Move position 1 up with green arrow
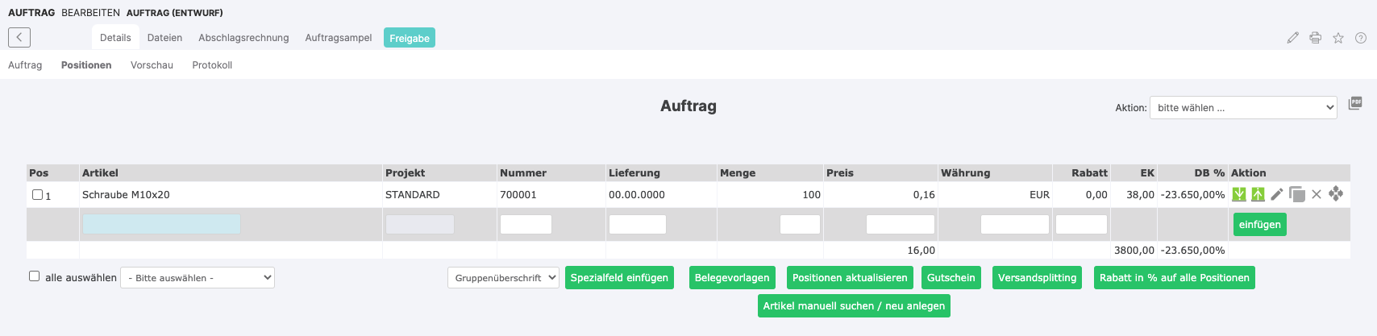This screenshot has height=336, width=1377. point(1258,194)
